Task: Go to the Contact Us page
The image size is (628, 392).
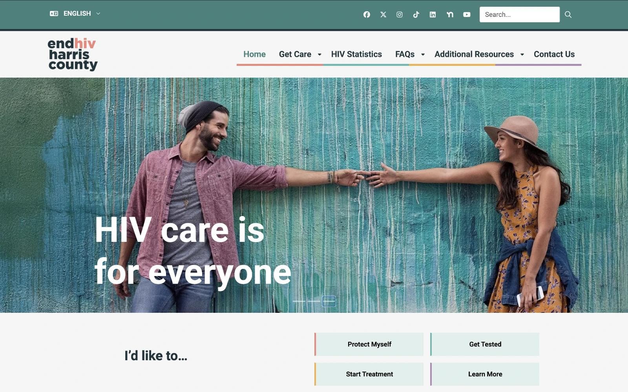Action: tap(554, 54)
